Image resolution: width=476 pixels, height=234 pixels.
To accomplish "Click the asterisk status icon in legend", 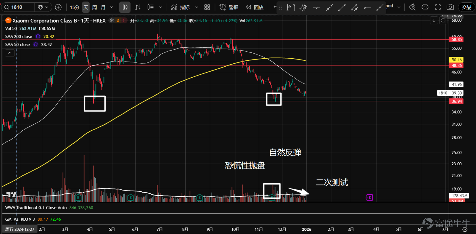I will [112, 21].
